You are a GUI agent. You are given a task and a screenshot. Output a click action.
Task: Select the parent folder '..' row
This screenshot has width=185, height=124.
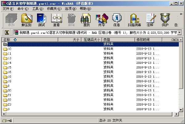click(90, 44)
